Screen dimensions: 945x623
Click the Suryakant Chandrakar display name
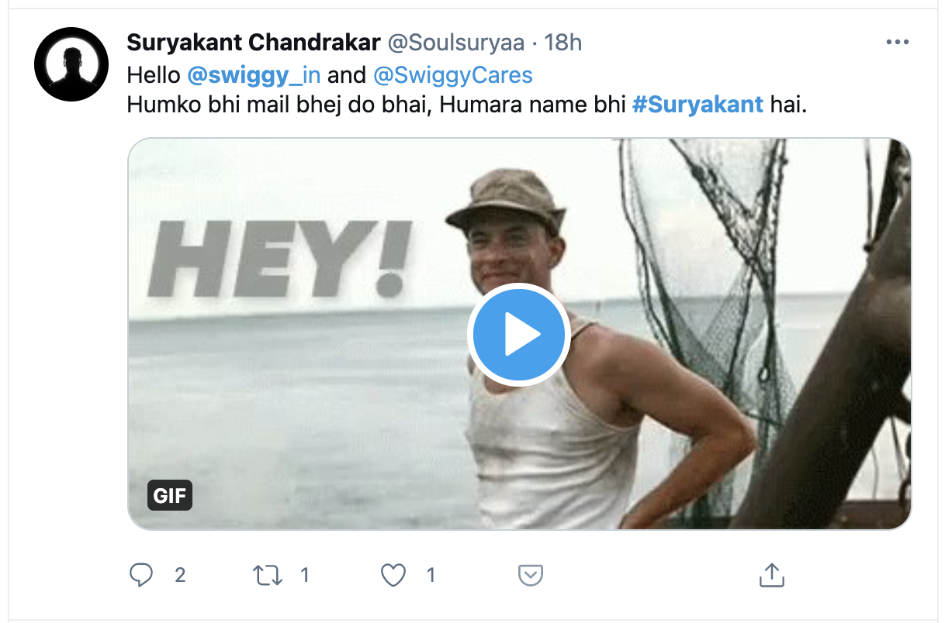(x=253, y=42)
